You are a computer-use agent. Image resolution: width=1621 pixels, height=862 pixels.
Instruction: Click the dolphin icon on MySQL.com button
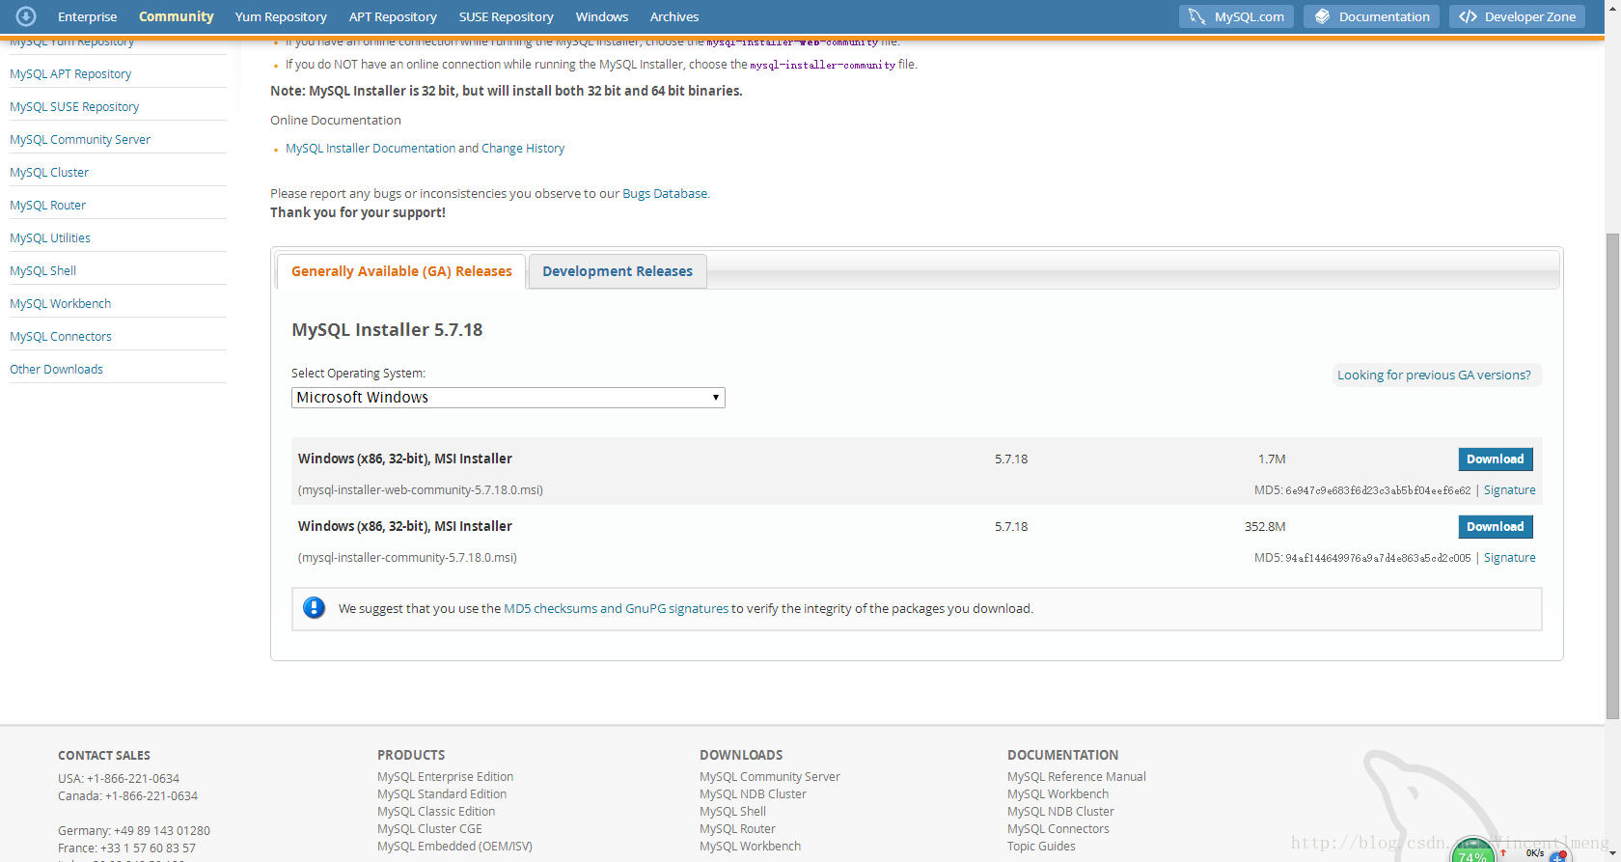[1197, 16]
